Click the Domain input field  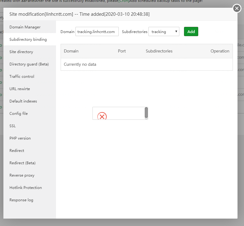tap(97, 31)
